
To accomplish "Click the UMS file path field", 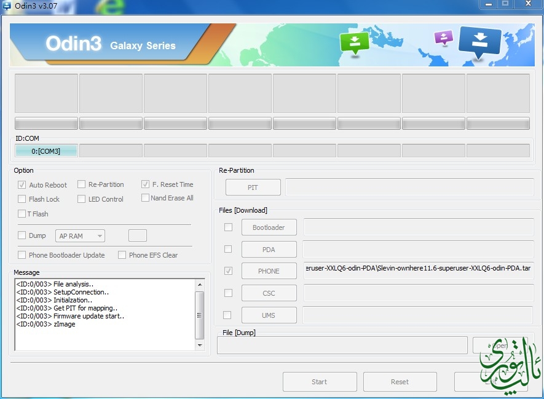I will tap(418, 315).
